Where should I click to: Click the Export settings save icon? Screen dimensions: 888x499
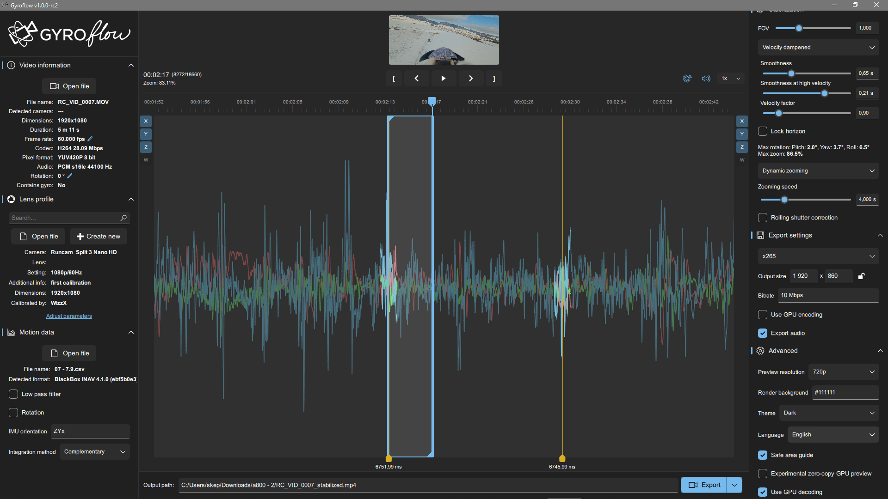760,235
